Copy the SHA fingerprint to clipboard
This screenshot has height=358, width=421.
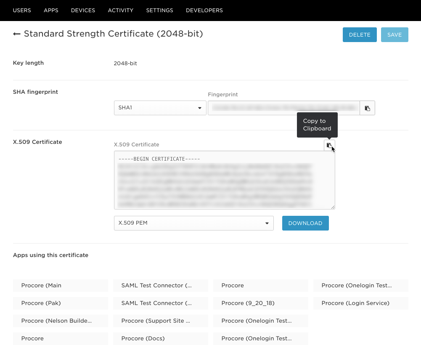367,108
